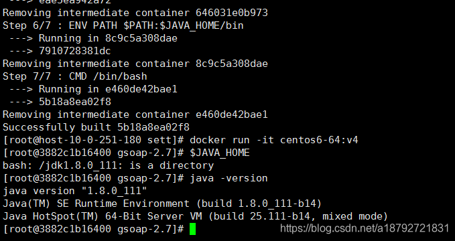Click the 'Step 6/7 : ENV PATH' line
The height and width of the screenshot is (241, 455).
pyautogui.click(x=123, y=25)
